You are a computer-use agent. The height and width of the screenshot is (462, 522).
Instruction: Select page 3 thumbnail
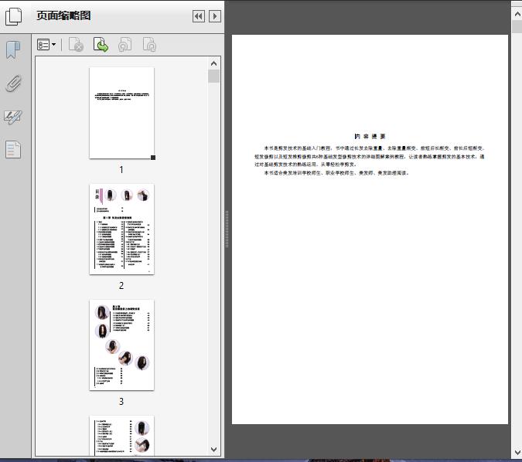click(x=121, y=345)
